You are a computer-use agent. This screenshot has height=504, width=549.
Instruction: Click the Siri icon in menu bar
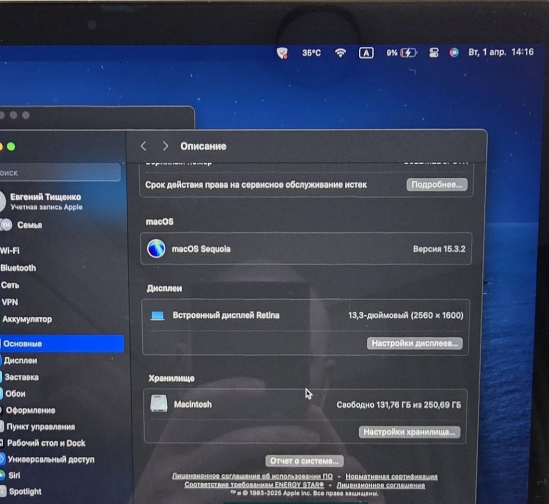click(453, 53)
